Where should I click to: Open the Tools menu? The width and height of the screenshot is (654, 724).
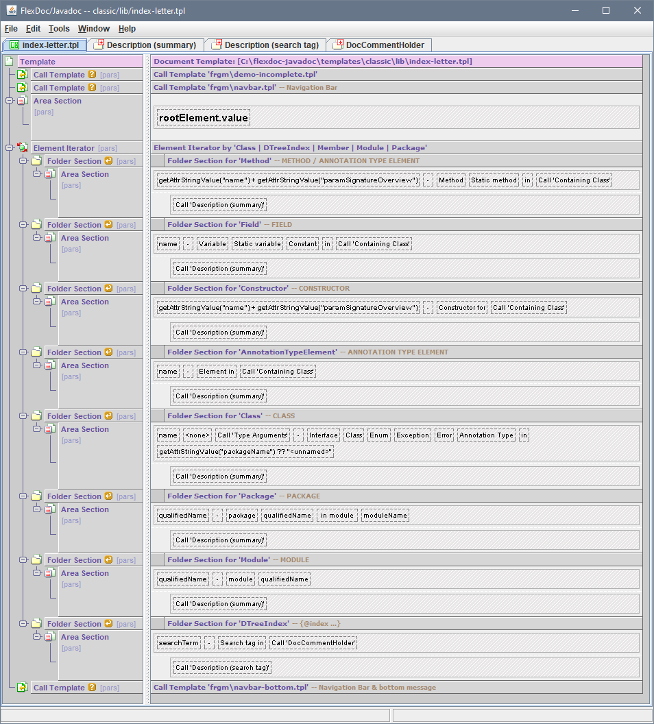(59, 29)
